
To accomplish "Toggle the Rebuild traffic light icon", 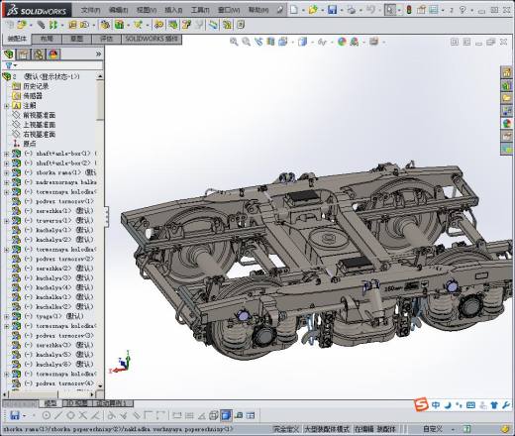I will click(x=409, y=10).
